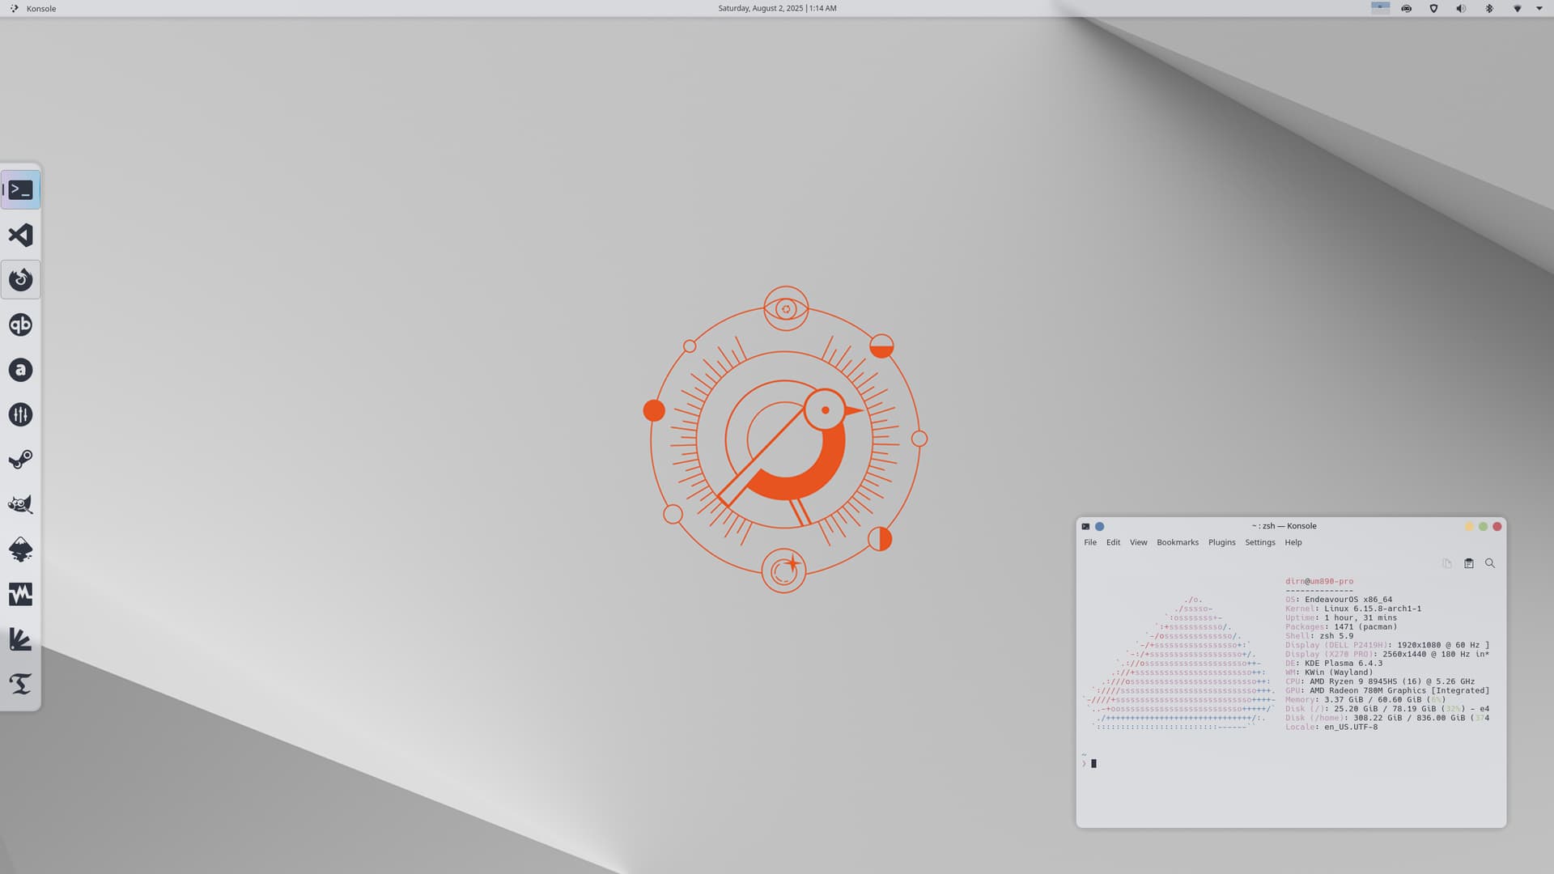1554x874 pixels.
Task: Click the 'dirn@um890-pro' text in terminal
Action: [x=1319, y=581]
